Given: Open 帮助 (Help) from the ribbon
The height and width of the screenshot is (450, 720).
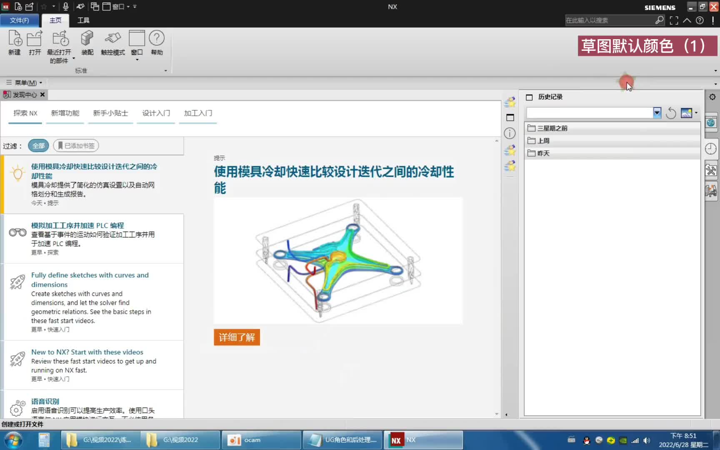Looking at the screenshot, I should 157,42.
